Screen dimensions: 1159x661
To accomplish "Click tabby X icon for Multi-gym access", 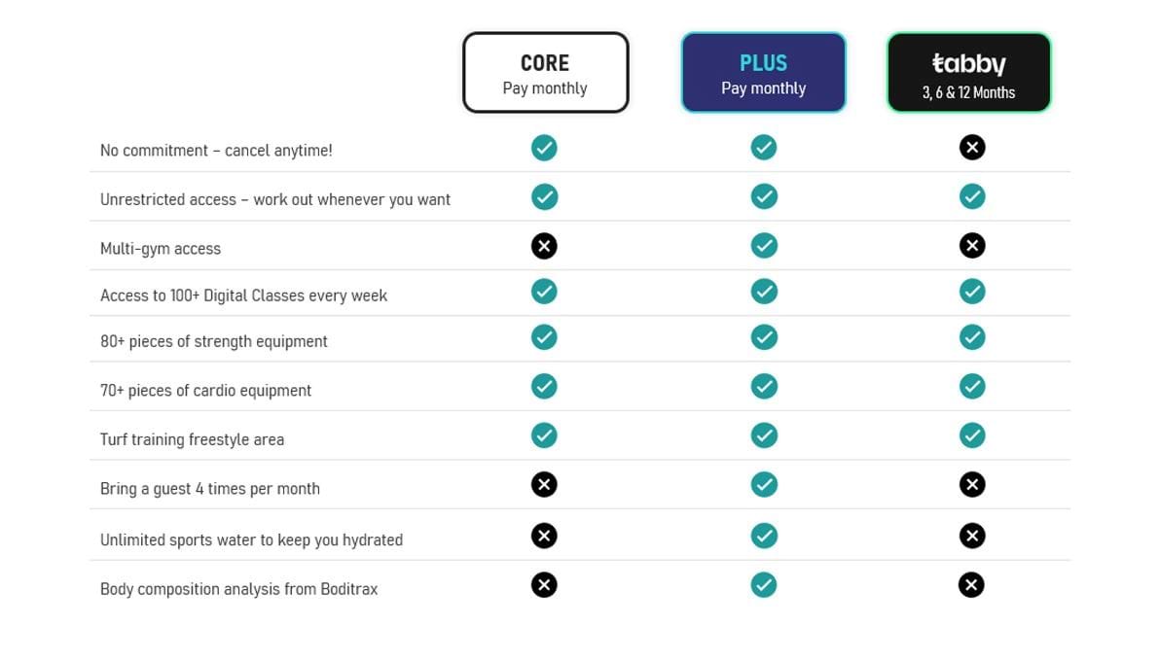I will pos(971,246).
